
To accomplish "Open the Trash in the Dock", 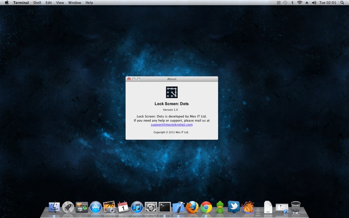I will 296,207.
